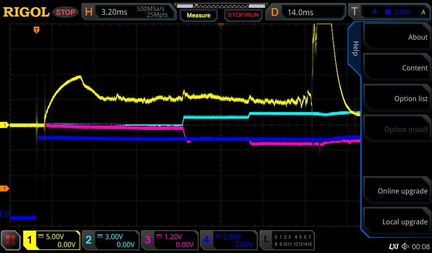Select the blue channel 4 ground marker

[5, 214]
